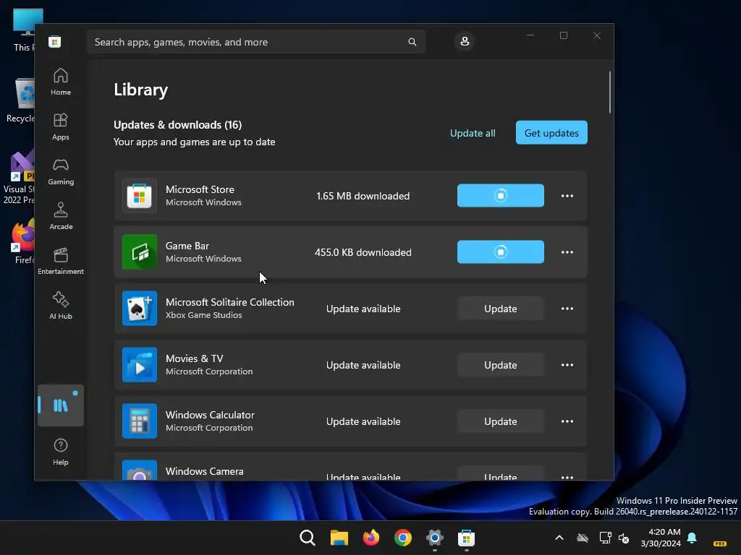Open the Gaming section
Viewport: 741px width, 555px height.
coord(61,172)
